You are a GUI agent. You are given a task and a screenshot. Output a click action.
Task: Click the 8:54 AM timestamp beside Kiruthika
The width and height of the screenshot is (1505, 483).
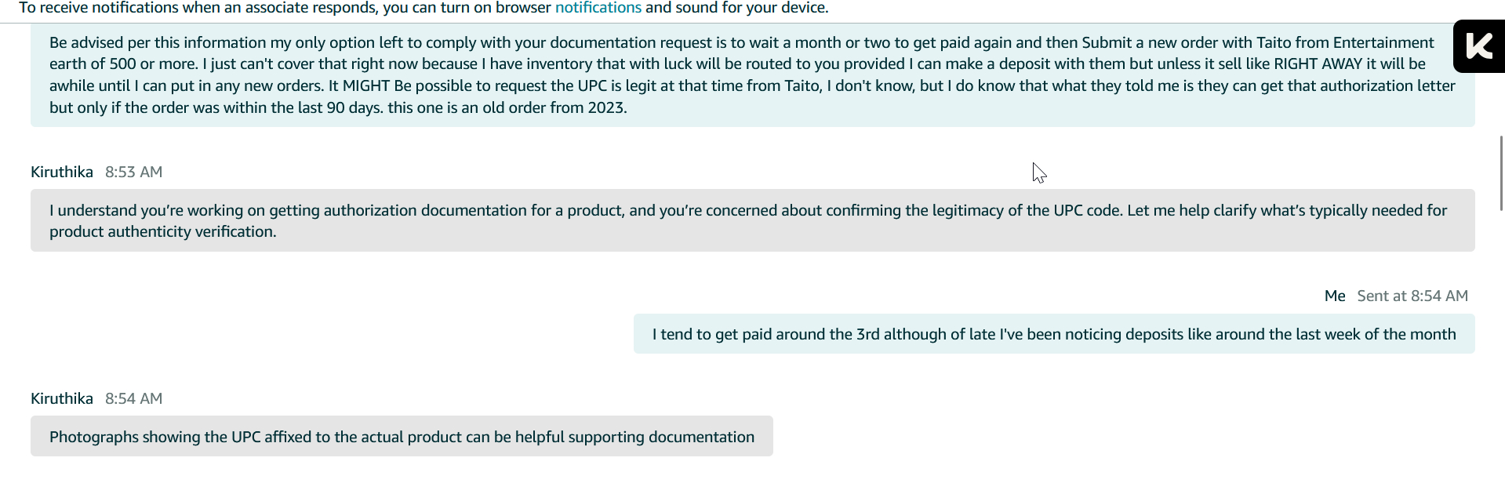point(134,398)
